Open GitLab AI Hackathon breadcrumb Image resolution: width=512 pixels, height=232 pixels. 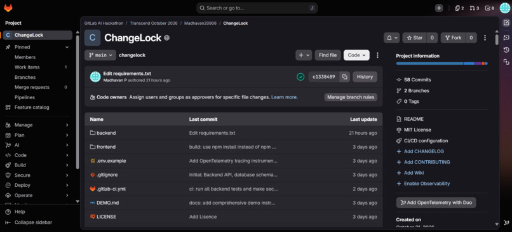[x=104, y=23]
